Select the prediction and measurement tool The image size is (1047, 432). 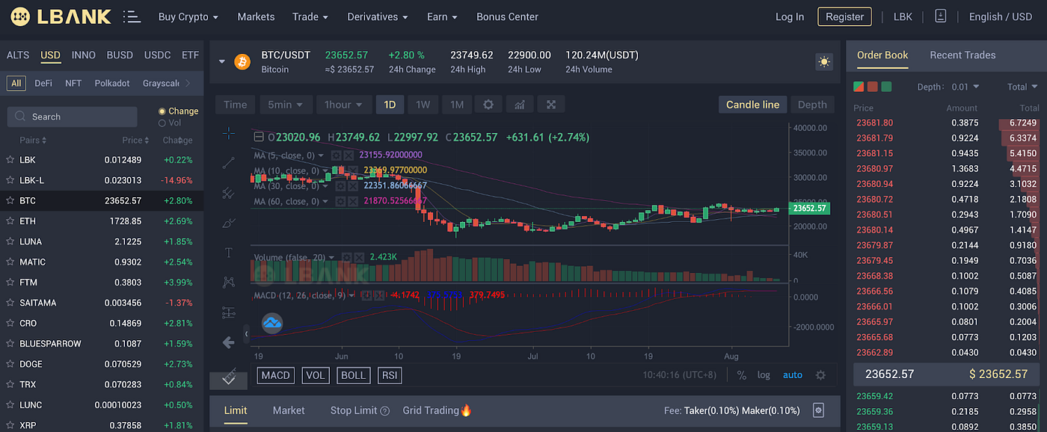pos(229,312)
